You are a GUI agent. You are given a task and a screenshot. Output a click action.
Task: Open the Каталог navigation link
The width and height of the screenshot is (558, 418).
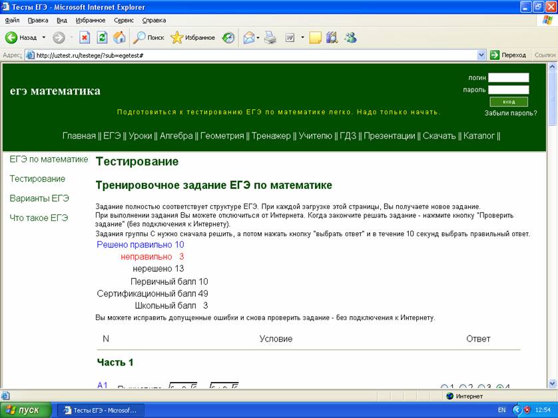(x=479, y=136)
